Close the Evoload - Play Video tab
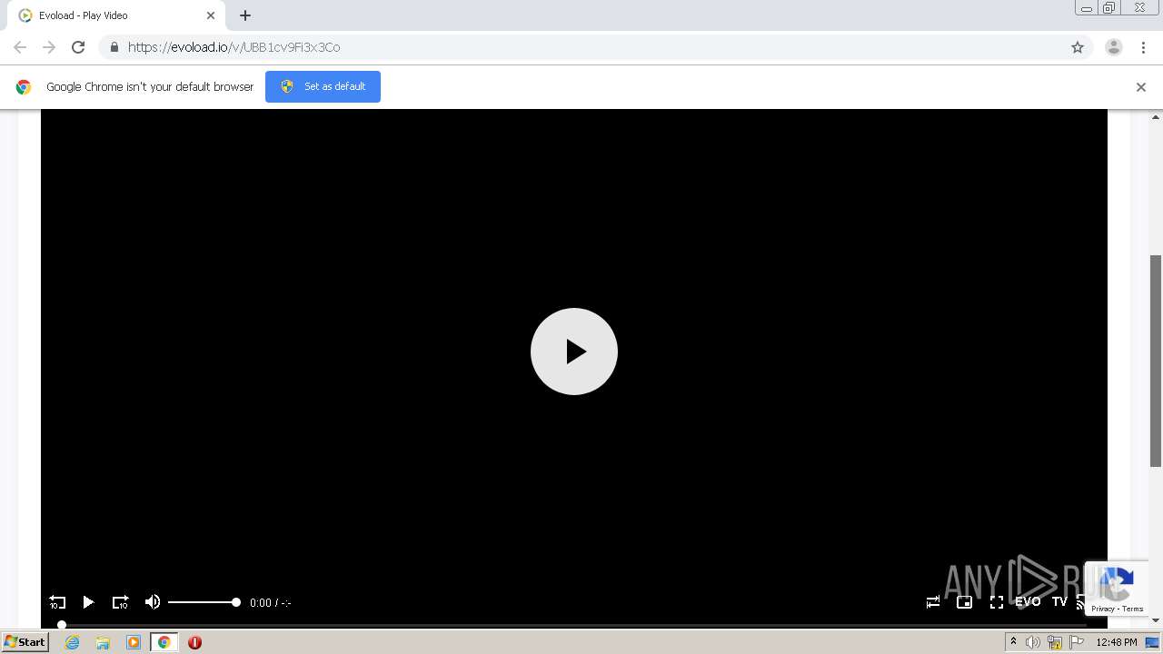The height and width of the screenshot is (654, 1163). click(x=211, y=15)
